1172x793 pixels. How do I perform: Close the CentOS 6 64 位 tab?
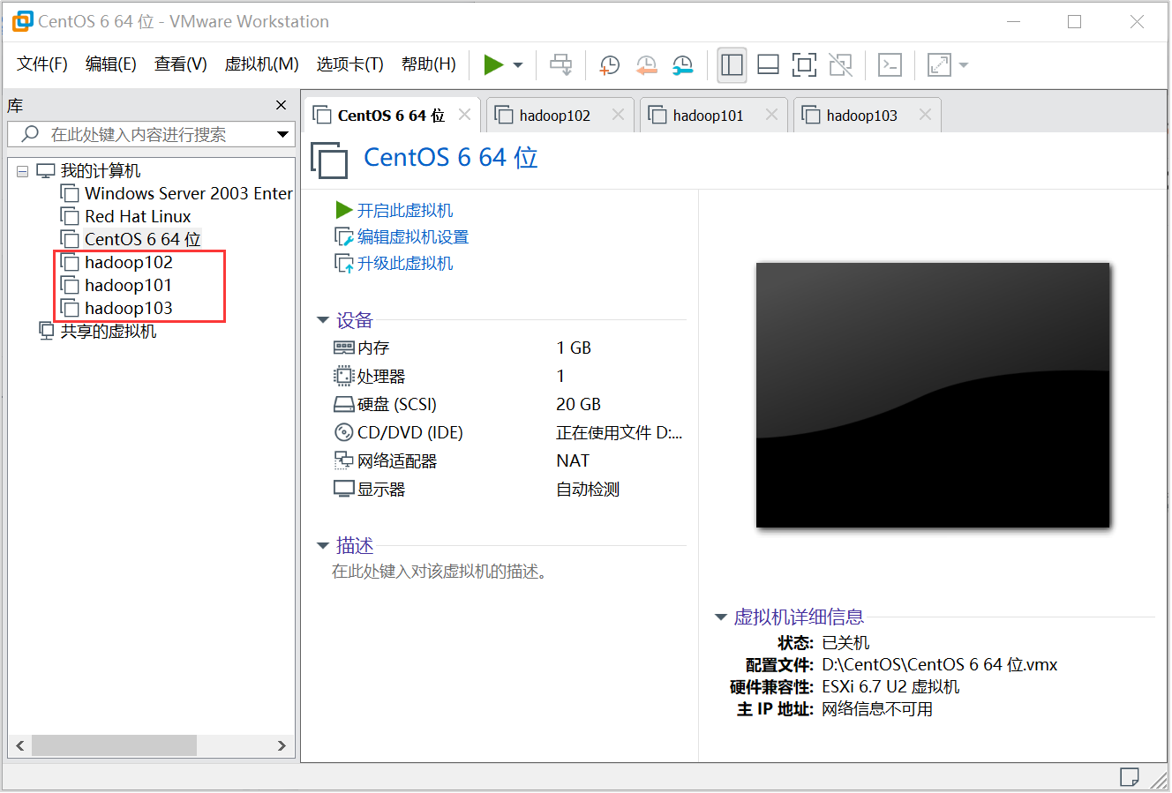(464, 115)
